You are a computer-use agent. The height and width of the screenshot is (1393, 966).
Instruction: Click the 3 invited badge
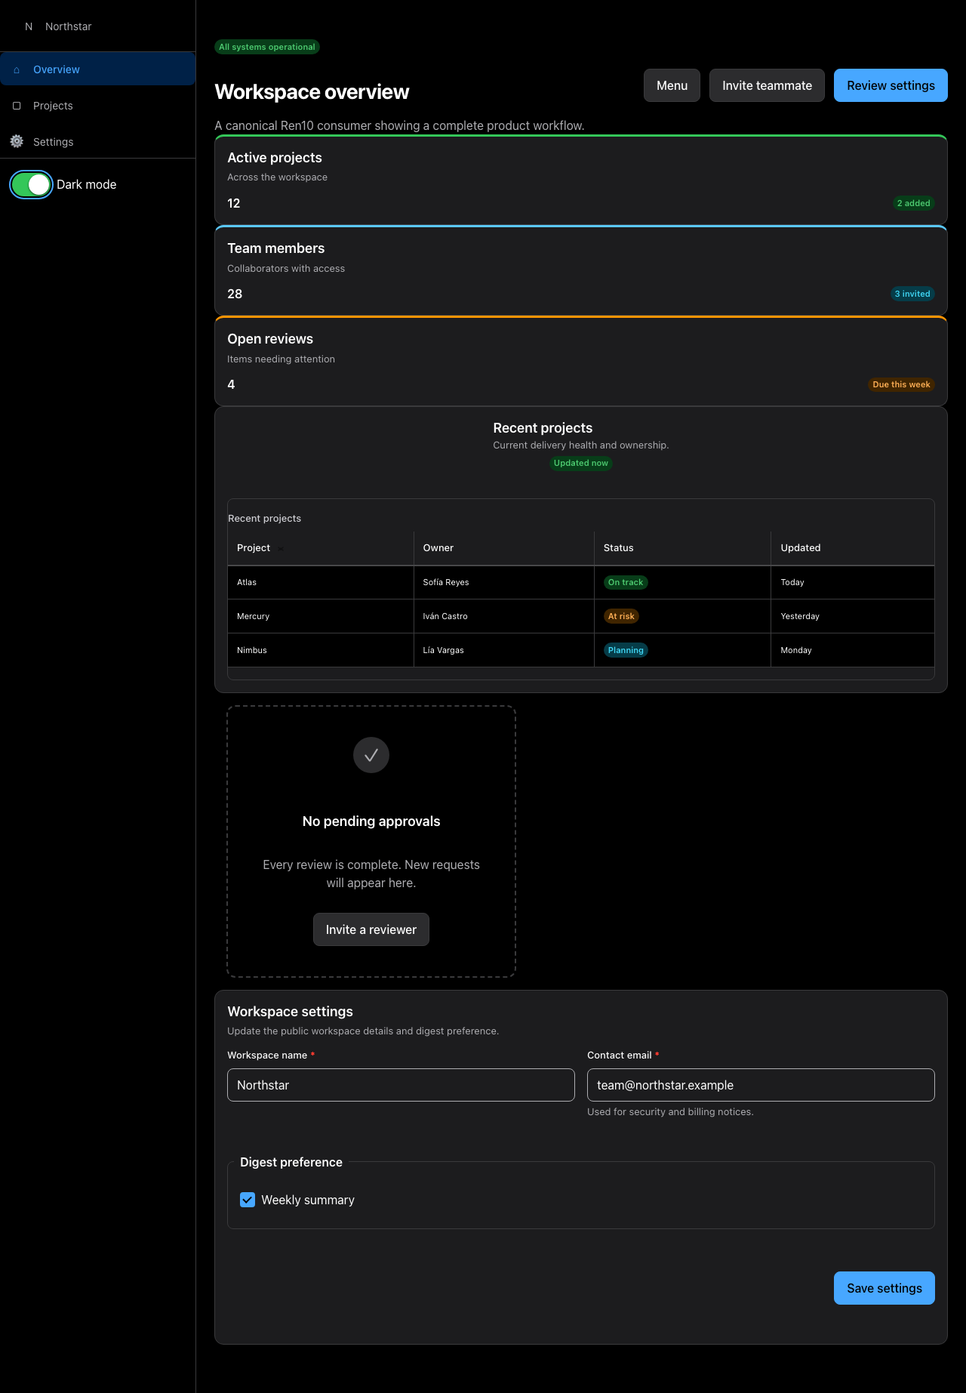912,294
